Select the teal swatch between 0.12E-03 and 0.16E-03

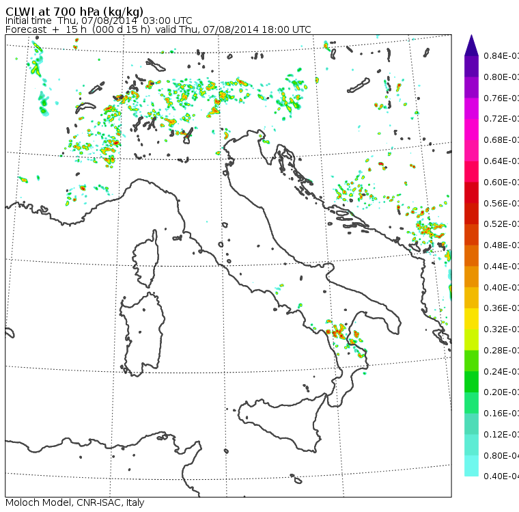(x=471, y=425)
